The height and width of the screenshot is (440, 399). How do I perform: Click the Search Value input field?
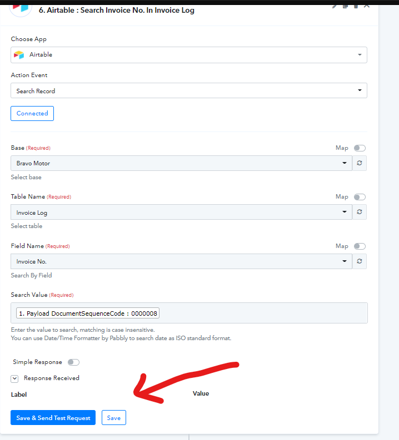(261, 313)
